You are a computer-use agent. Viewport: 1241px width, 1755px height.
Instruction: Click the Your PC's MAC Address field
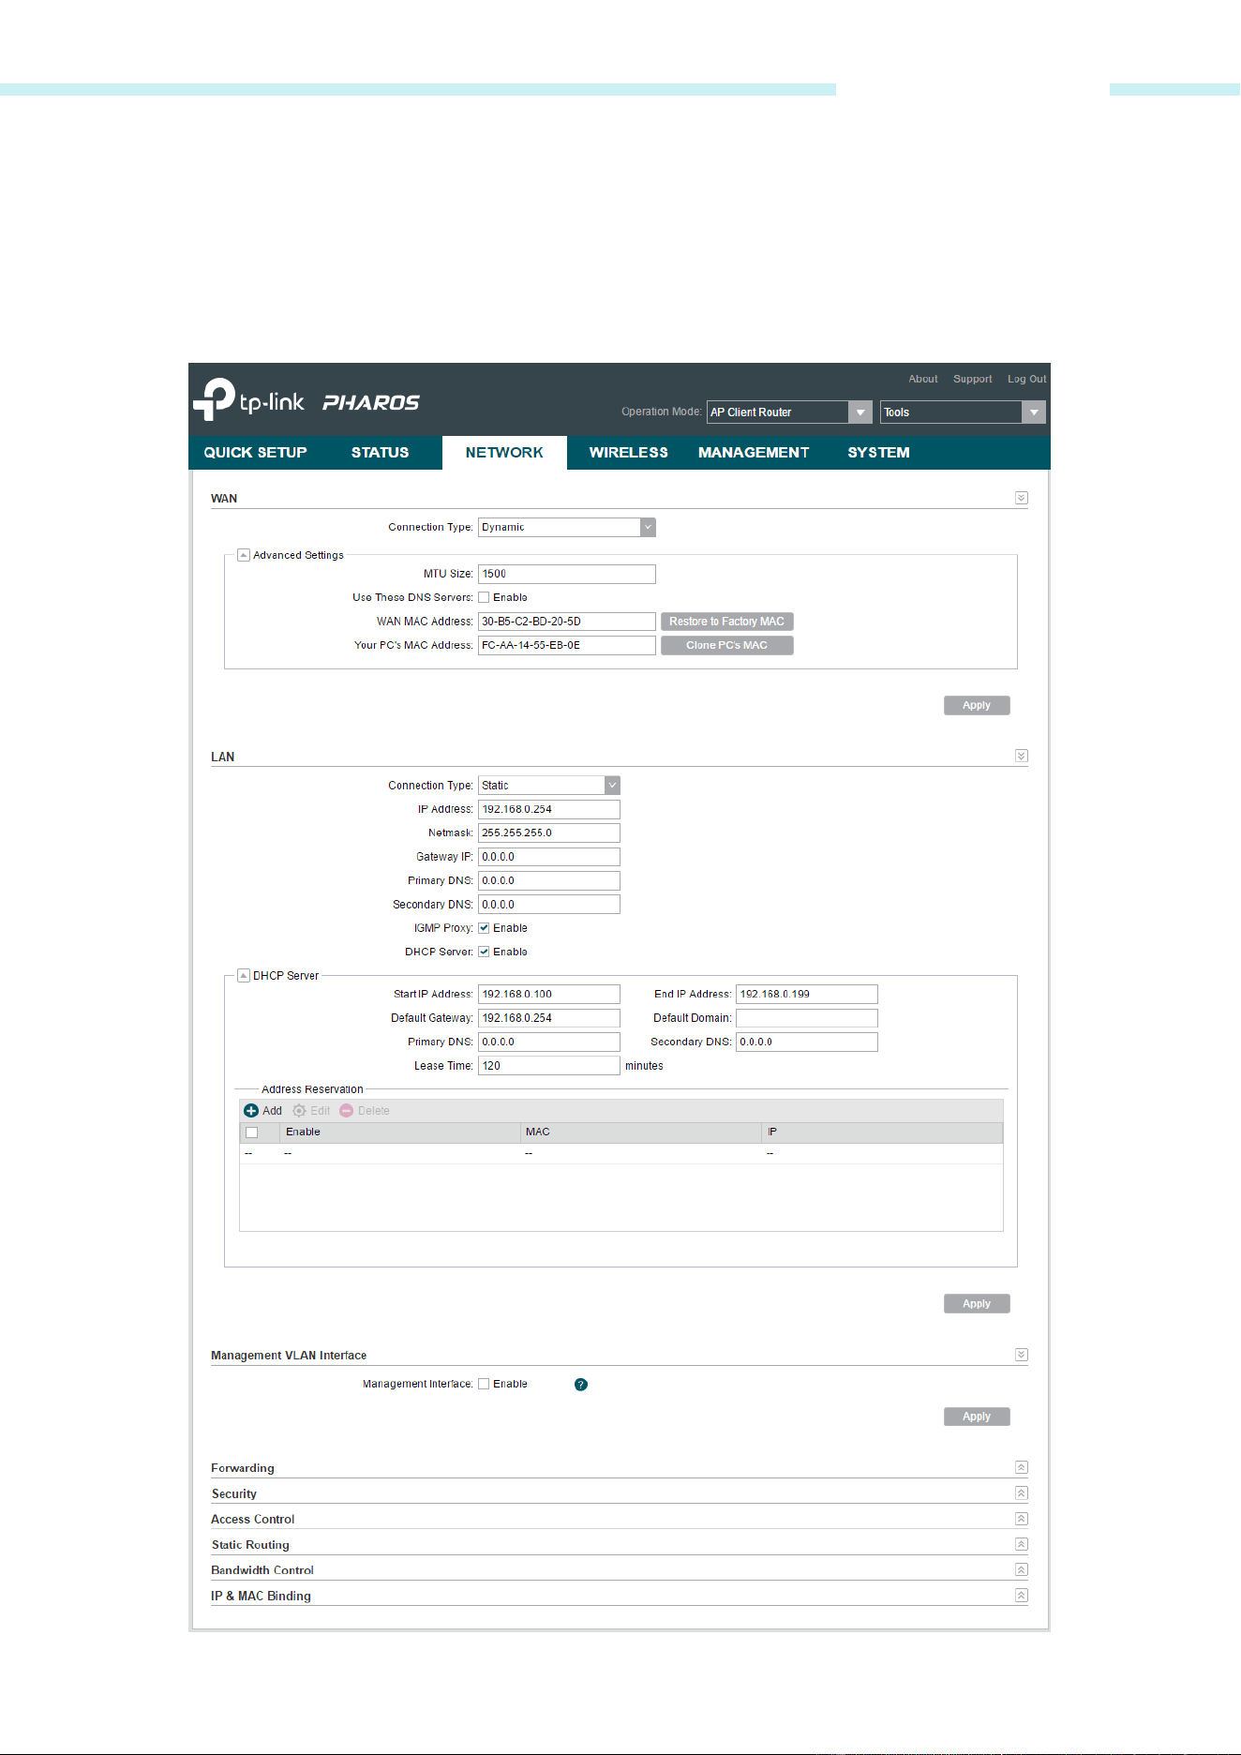567,645
